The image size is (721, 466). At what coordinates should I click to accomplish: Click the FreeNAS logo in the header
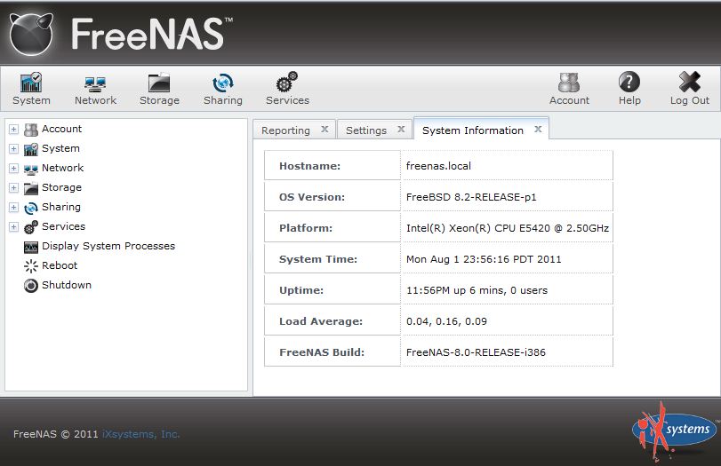pos(122,34)
